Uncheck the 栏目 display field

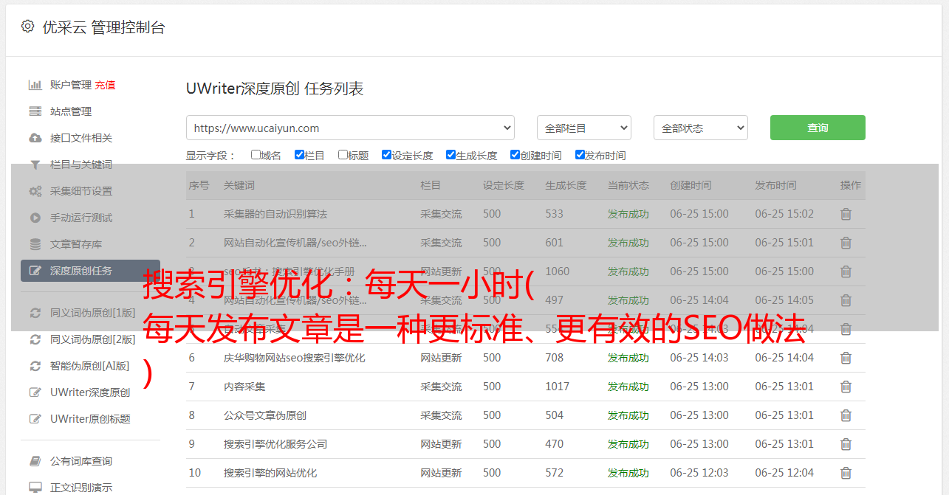point(299,155)
